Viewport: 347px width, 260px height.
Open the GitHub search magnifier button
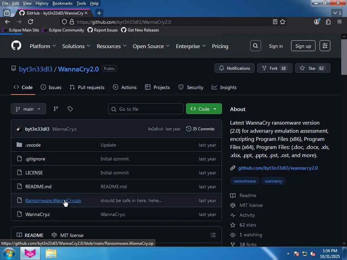[256, 46]
